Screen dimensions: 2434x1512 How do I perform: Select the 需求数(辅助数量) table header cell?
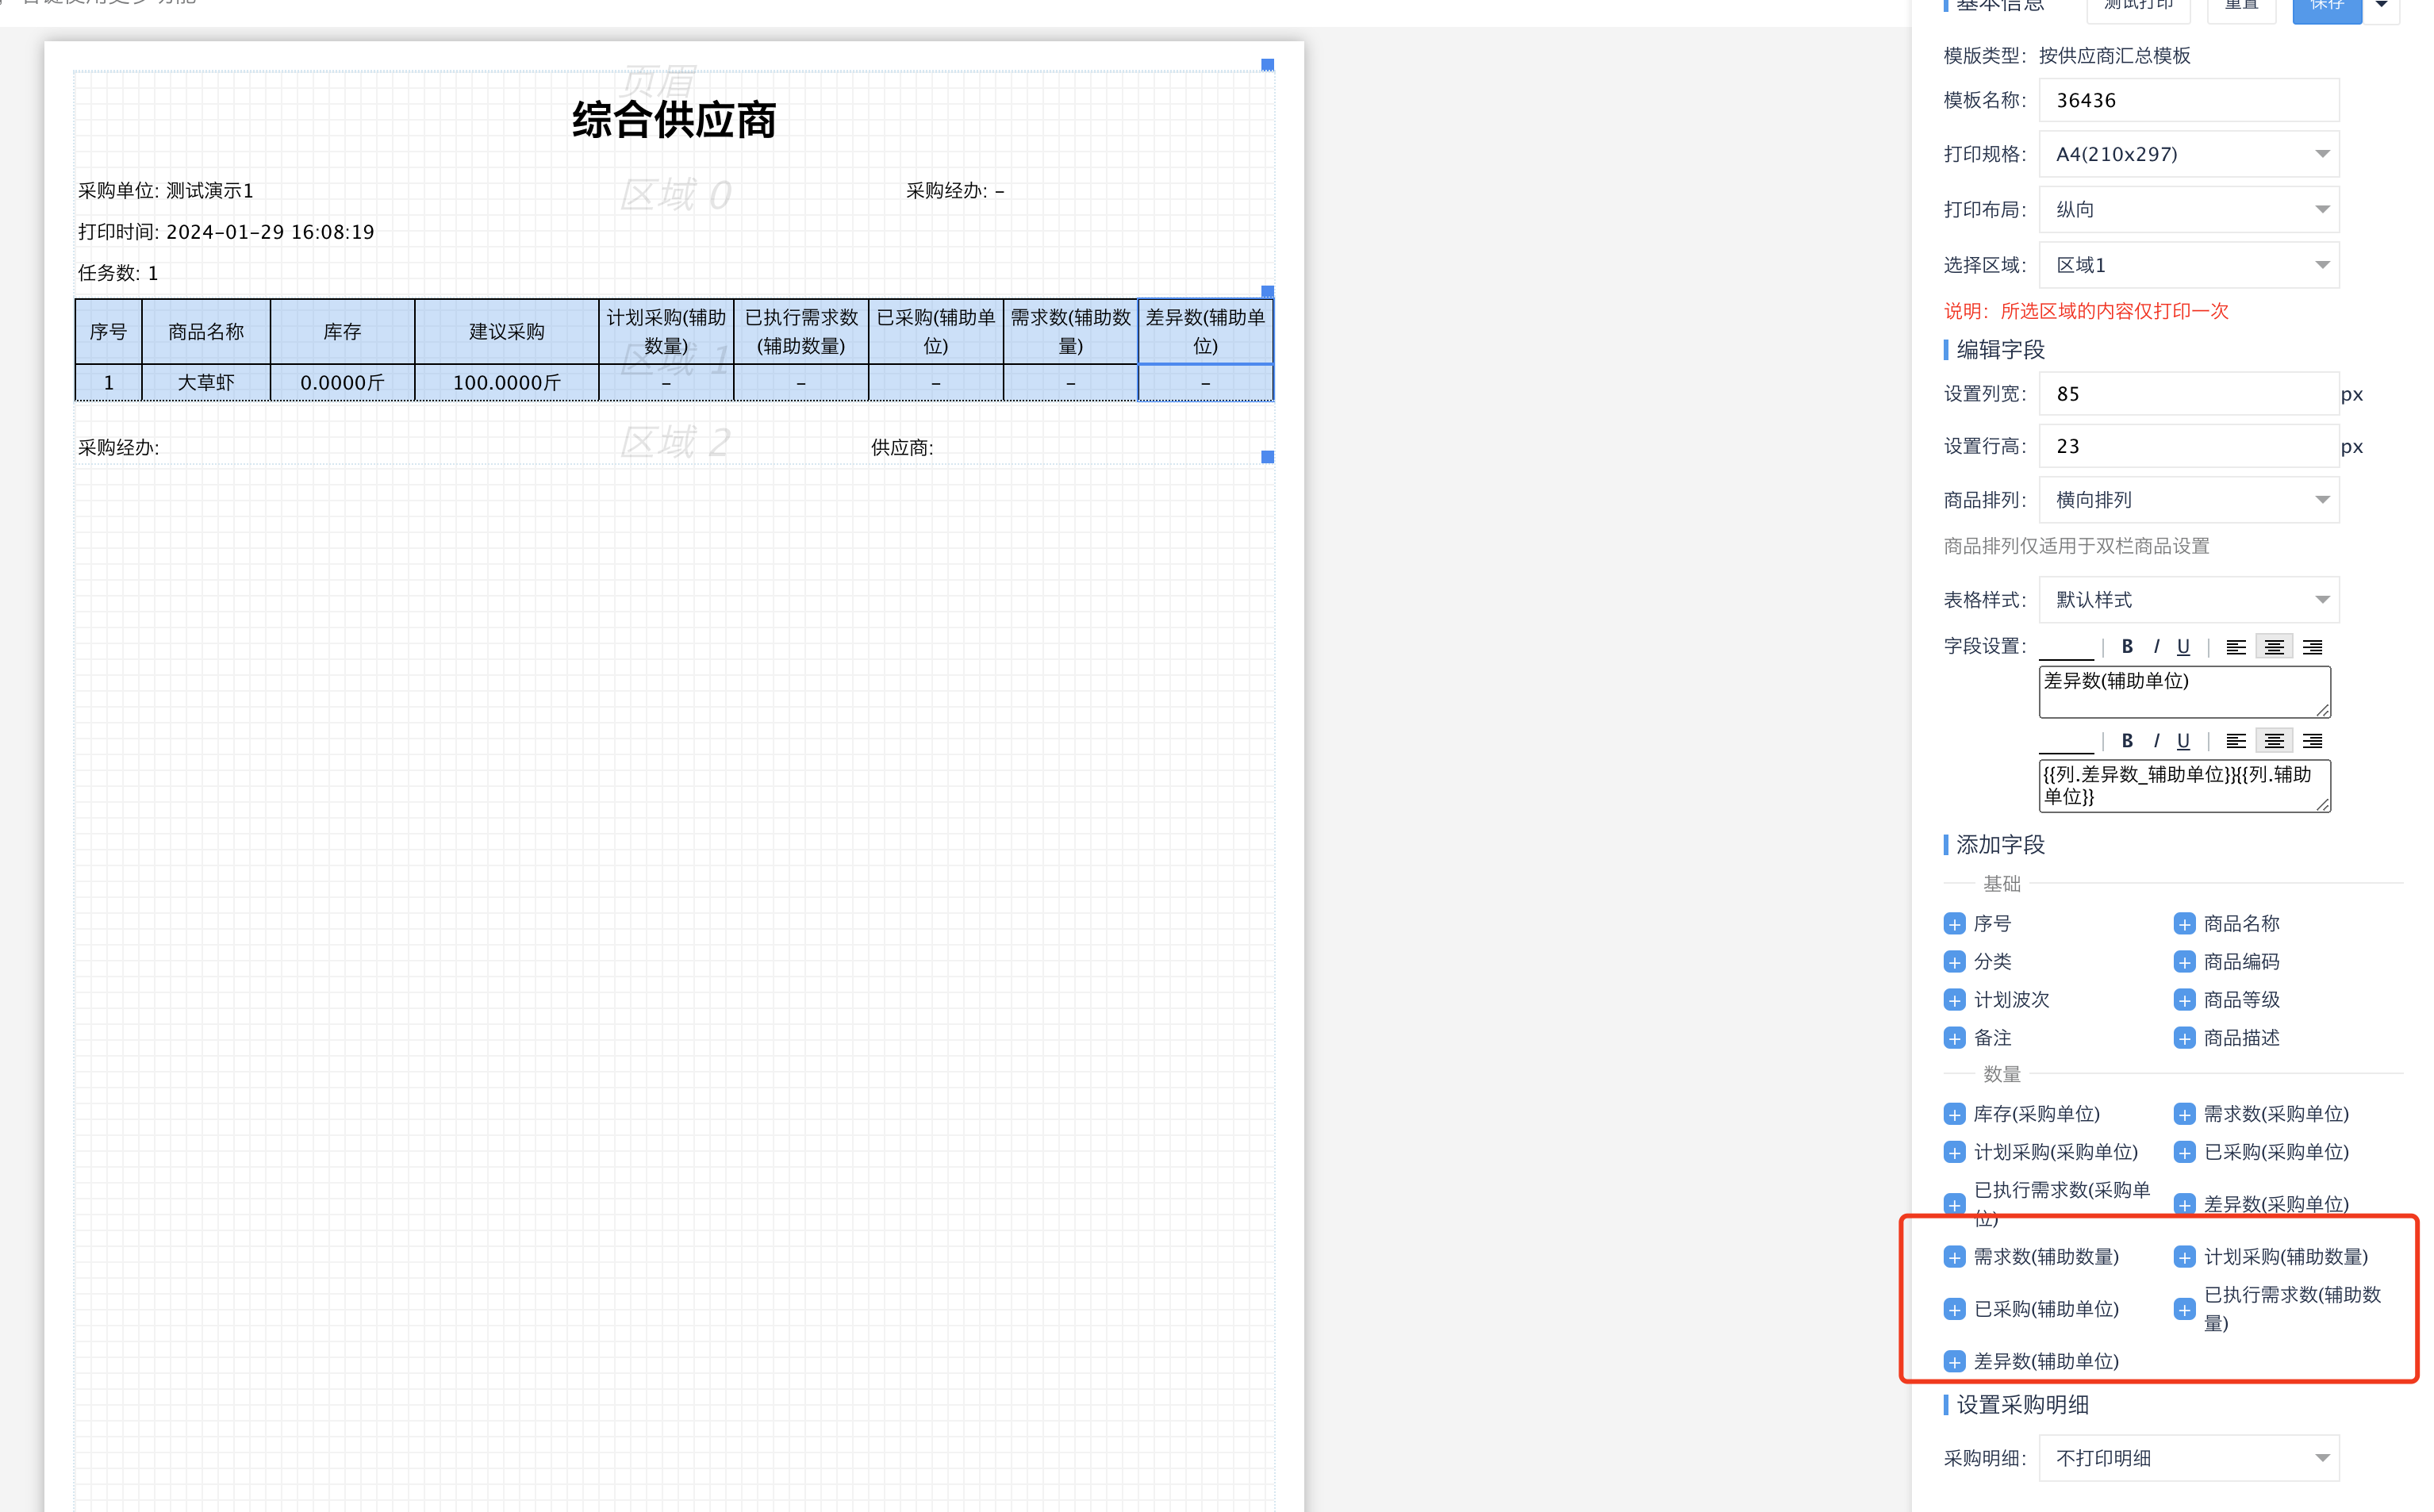(x=1070, y=331)
